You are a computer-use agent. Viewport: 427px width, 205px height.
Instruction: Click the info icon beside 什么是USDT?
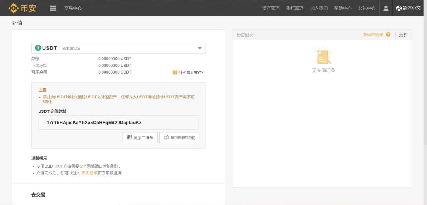175,72
